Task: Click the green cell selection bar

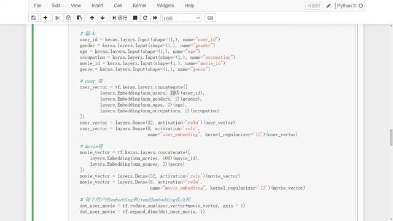Action: click(33, 123)
